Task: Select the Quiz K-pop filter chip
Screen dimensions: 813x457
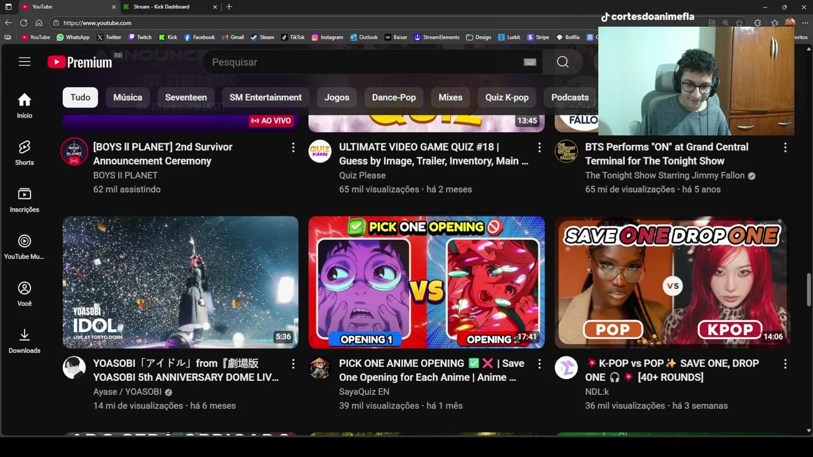Action: (507, 97)
